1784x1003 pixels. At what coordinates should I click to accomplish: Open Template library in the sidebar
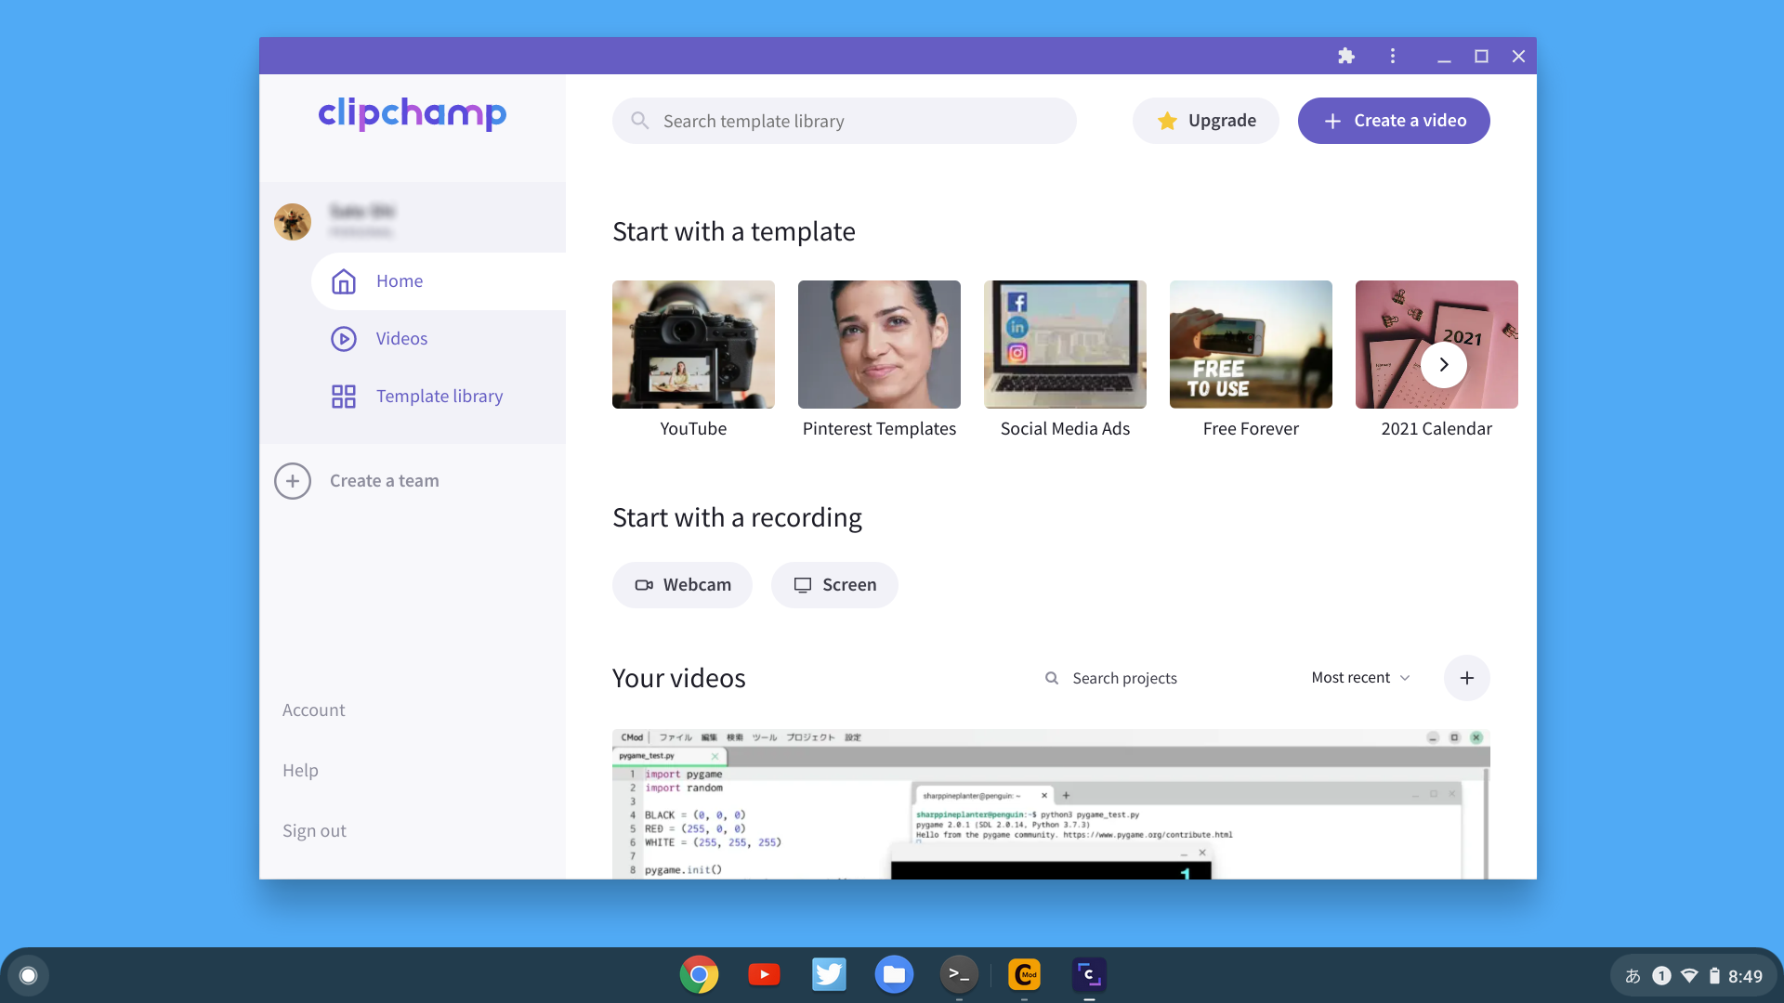pos(439,397)
